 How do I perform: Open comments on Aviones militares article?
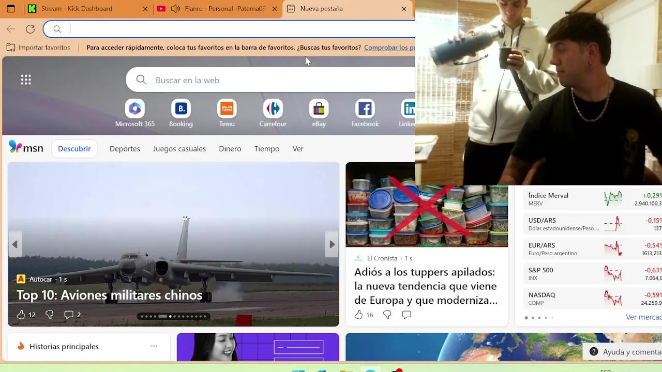pos(72,315)
